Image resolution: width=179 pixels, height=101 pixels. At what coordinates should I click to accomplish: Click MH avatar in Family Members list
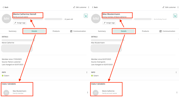click(x=95, y=93)
